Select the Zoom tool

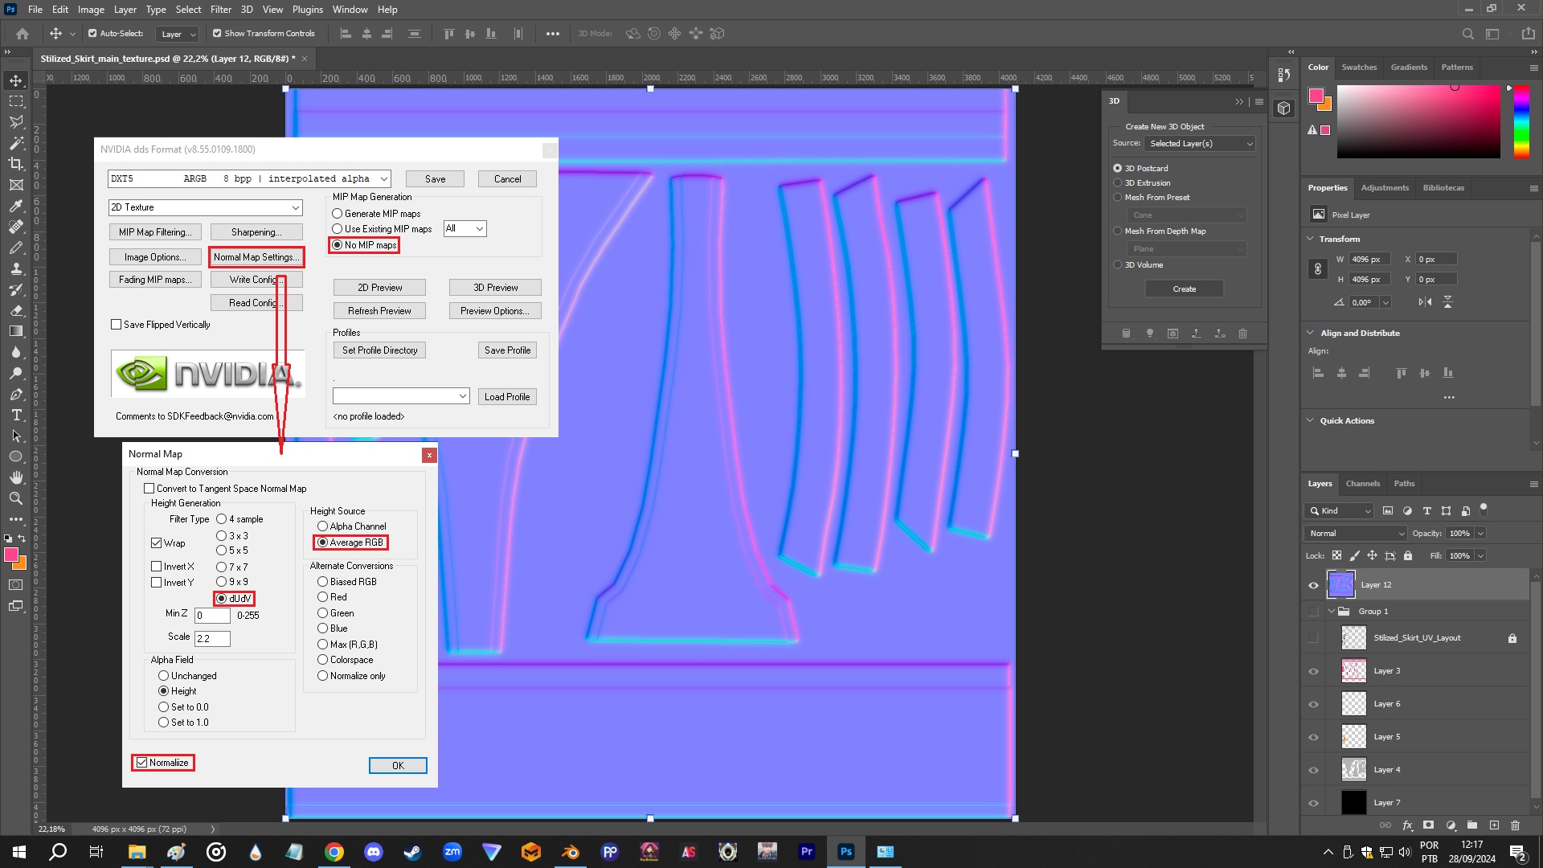pyautogui.click(x=16, y=498)
